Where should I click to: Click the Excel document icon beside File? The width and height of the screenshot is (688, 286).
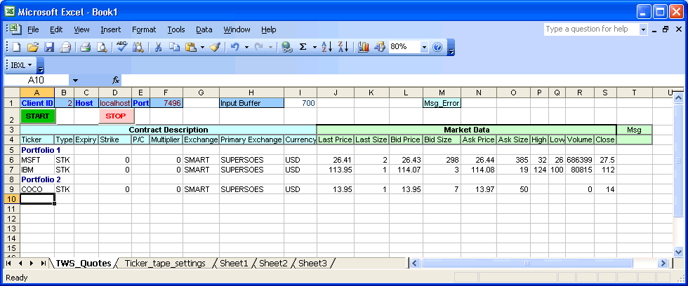click(15, 29)
